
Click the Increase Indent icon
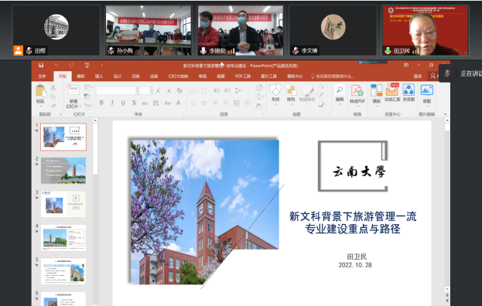[x=227, y=90]
